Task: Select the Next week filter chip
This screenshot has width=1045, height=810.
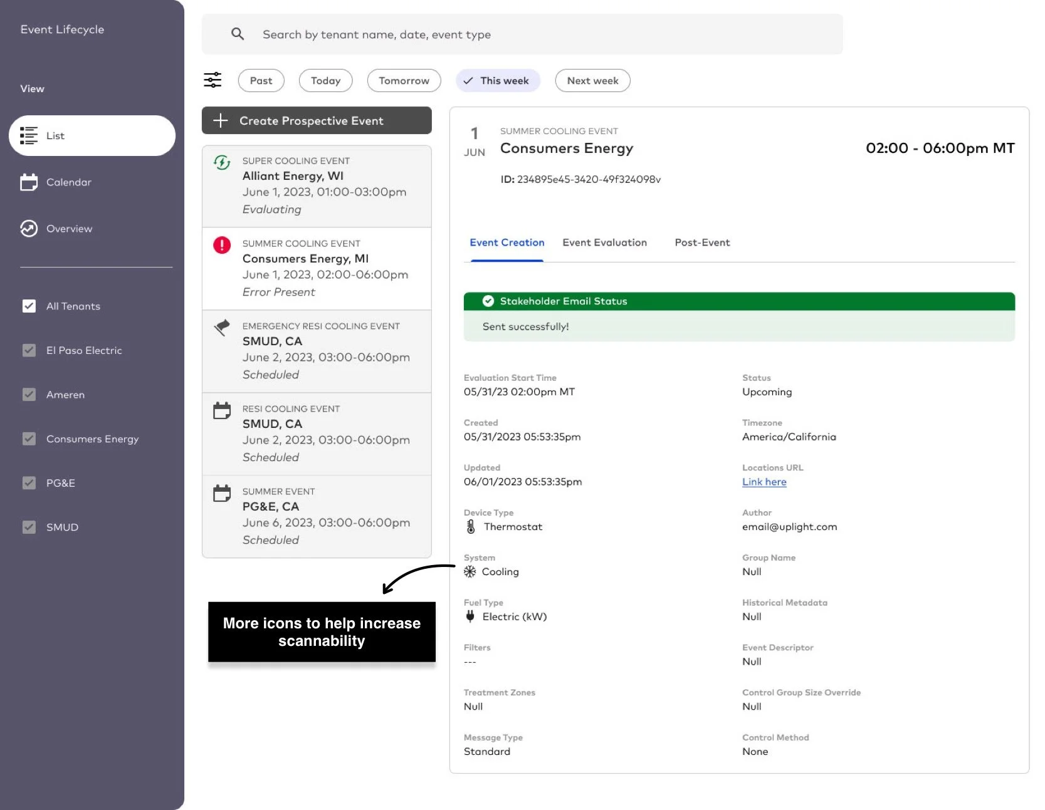Action: [593, 80]
